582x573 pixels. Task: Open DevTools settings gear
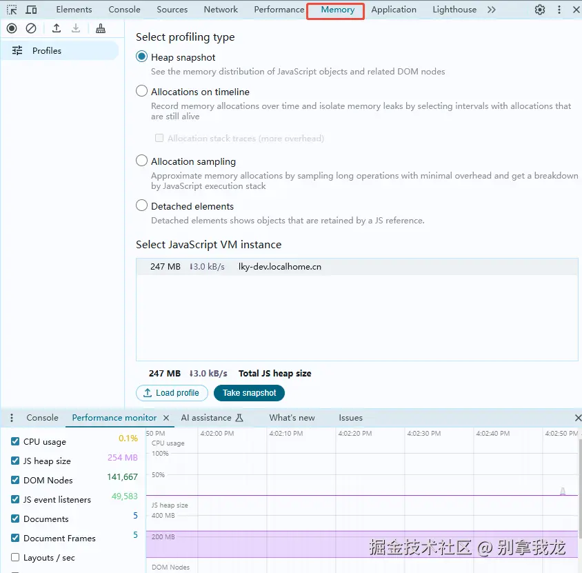(540, 10)
